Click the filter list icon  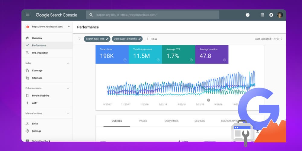coord(79,39)
